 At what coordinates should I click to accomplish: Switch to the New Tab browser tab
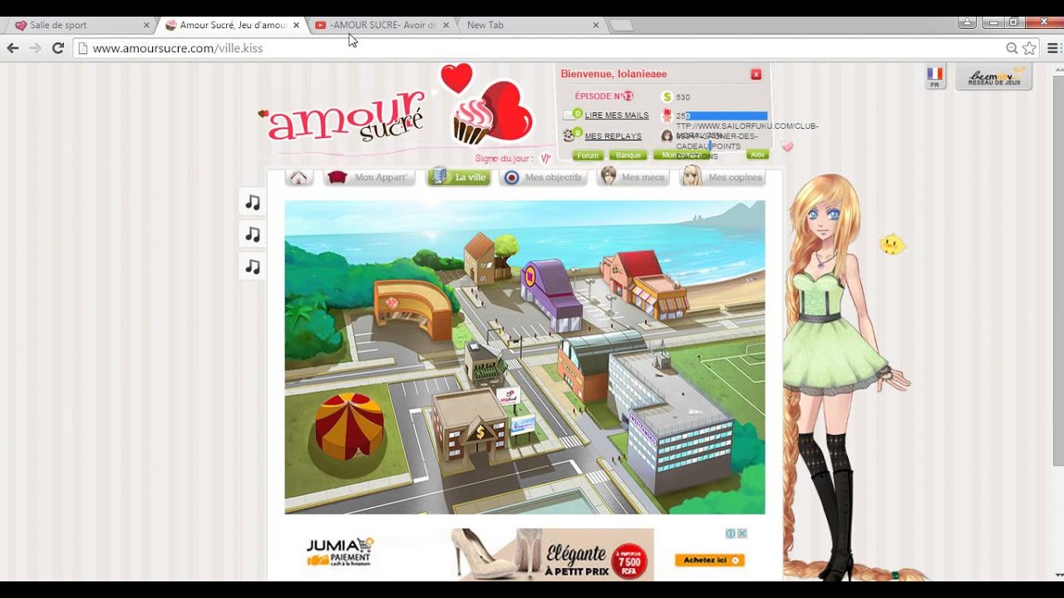coord(530,25)
